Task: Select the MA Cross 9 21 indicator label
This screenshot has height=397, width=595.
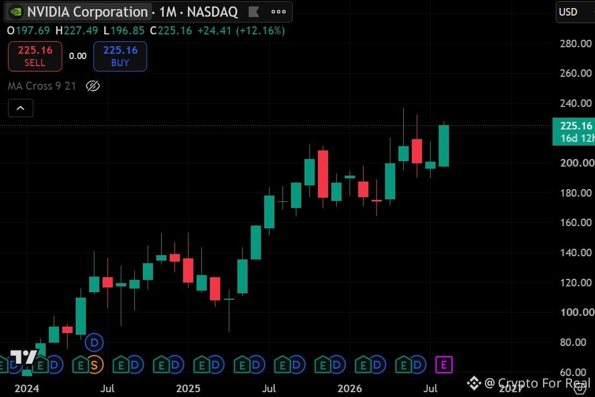Action: pos(42,86)
